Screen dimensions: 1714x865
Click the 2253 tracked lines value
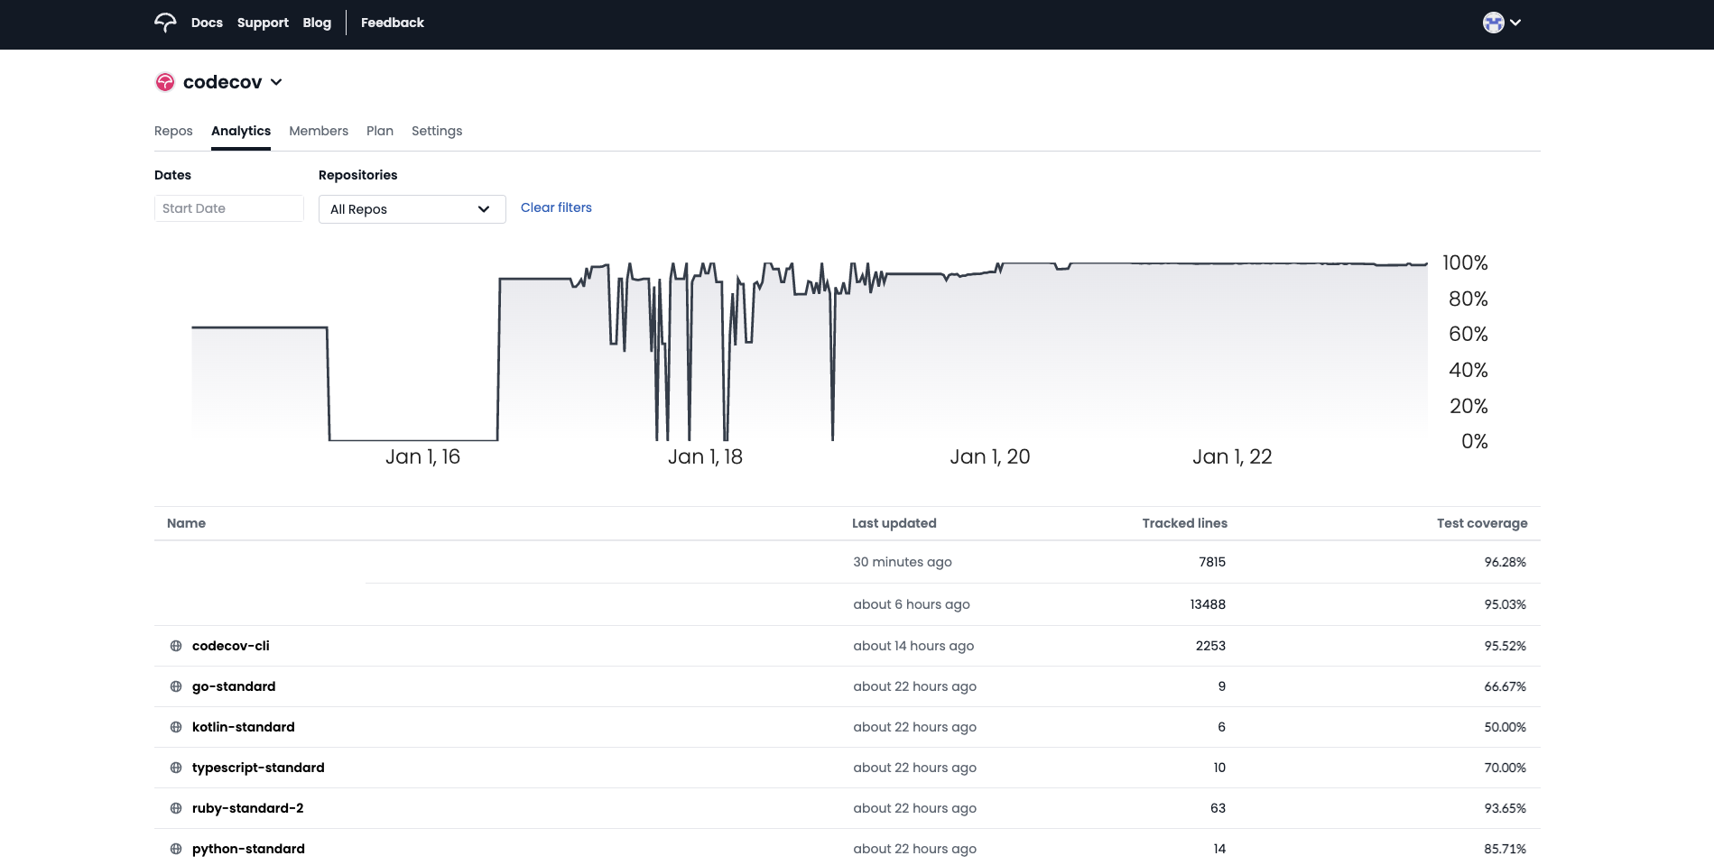coord(1210,646)
